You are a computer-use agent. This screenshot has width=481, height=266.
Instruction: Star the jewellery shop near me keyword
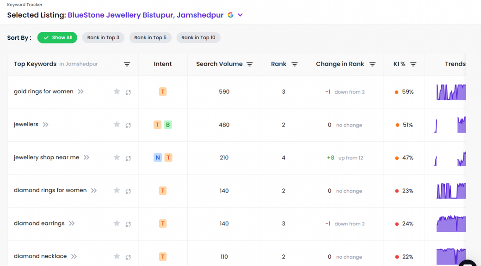click(117, 157)
